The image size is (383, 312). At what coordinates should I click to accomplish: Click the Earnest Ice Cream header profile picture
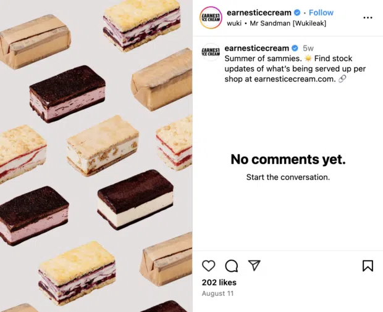211,17
